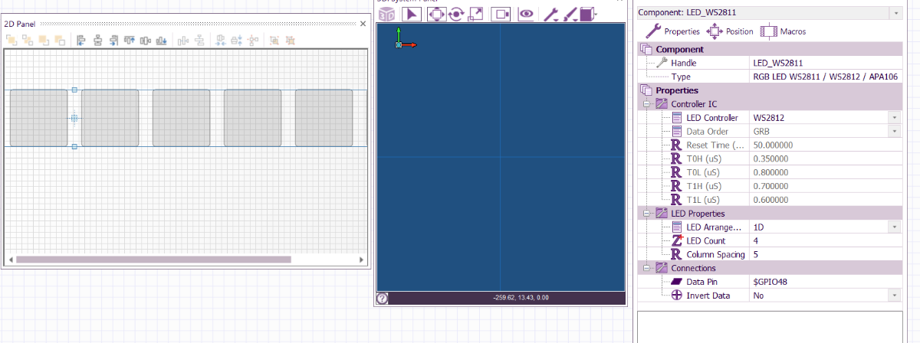Screen dimensions: 920x343
Task: Switch to the Macros tab
Action: coord(783,31)
